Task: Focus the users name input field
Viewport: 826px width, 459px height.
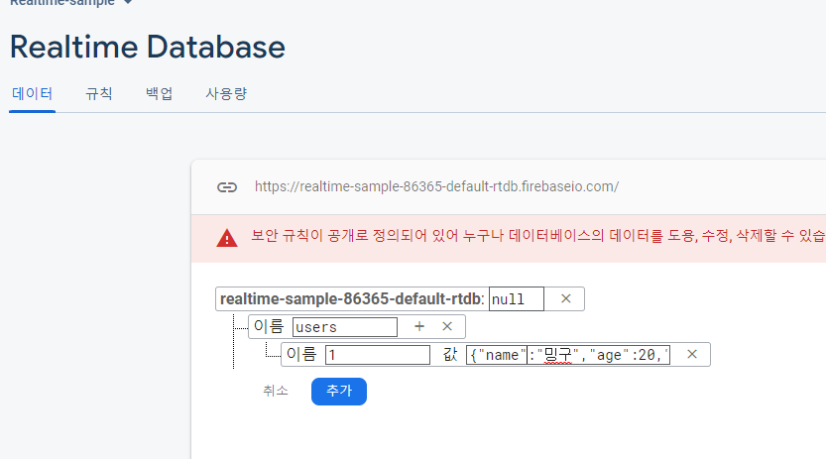Action: 345,327
